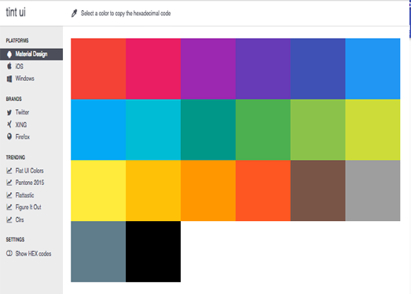Copy the red color swatch
The image size is (411, 294).
[98, 69]
